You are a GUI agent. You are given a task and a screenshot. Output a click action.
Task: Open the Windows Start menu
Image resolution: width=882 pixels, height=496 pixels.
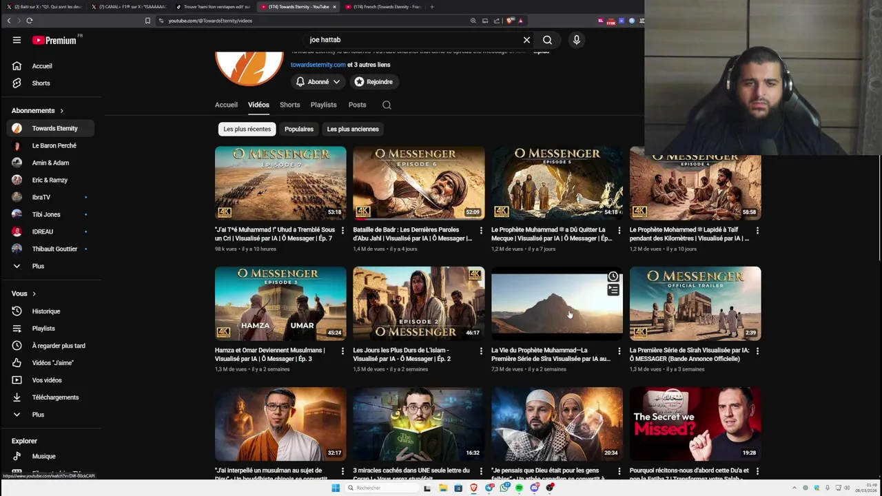tap(336, 488)
